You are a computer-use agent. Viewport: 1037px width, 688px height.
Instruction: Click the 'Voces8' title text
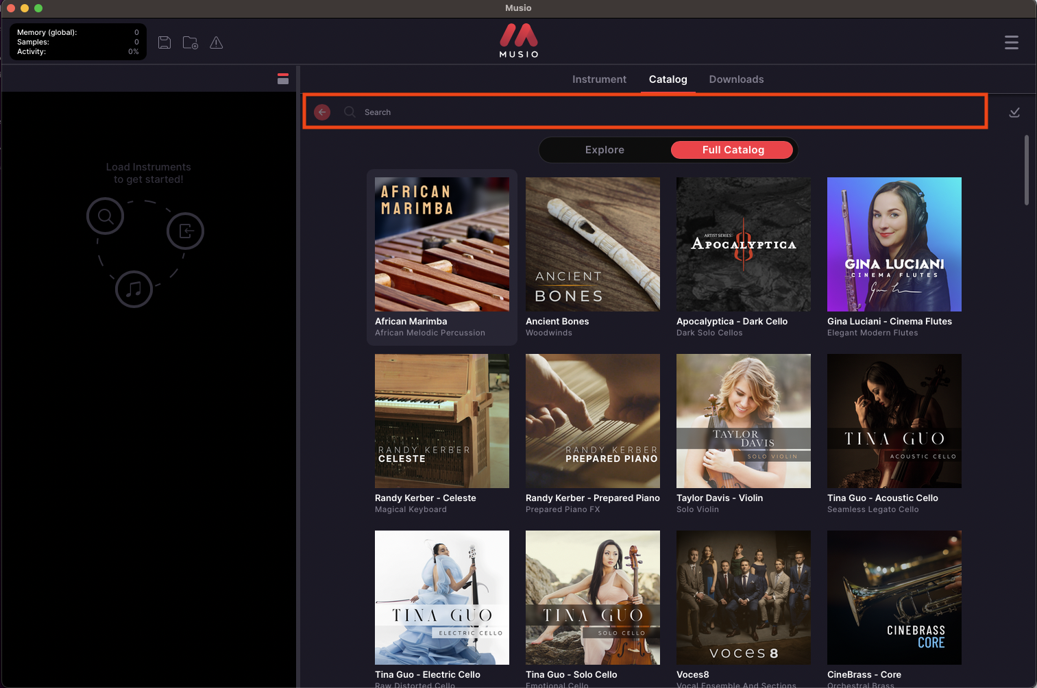point(693,674)
